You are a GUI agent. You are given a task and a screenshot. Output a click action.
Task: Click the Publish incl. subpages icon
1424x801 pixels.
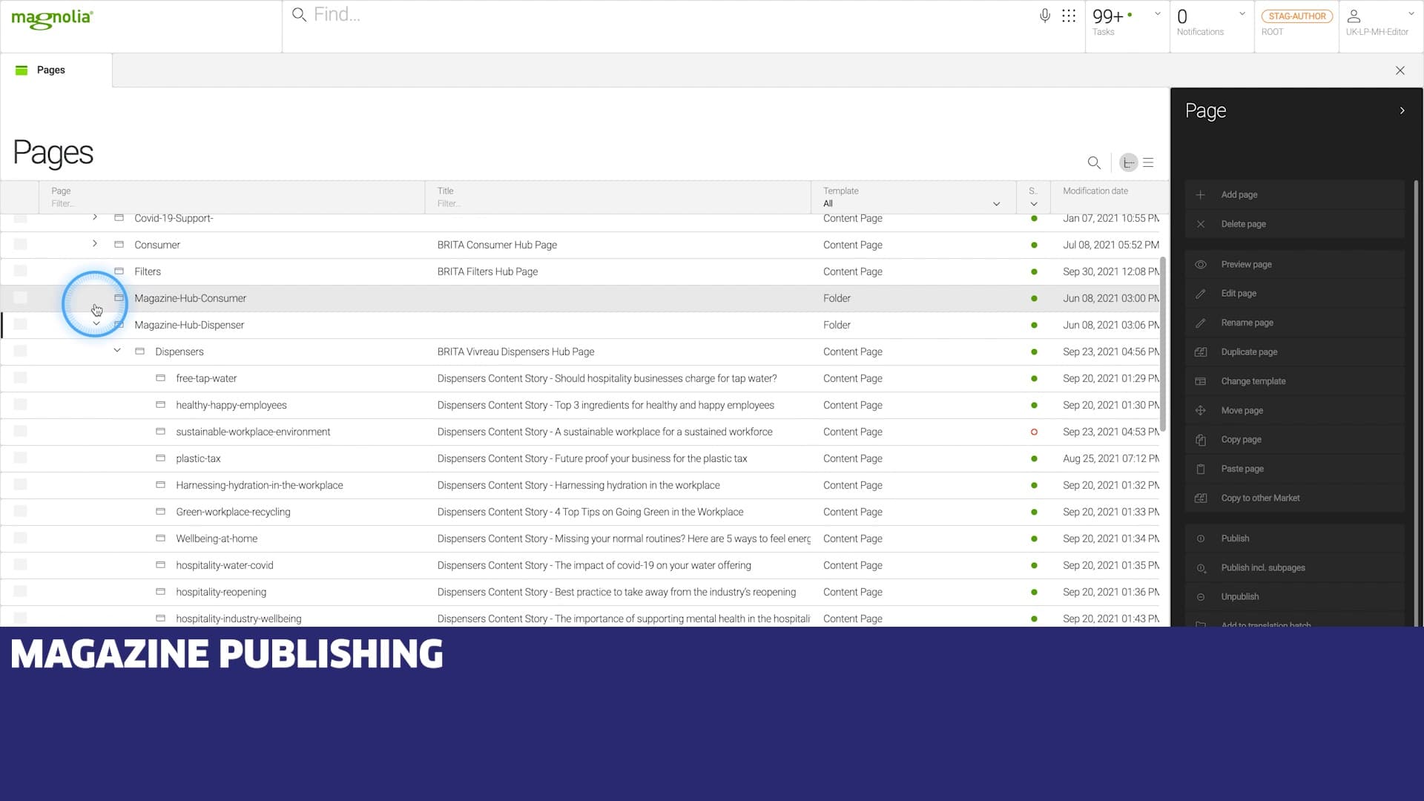1201,568
